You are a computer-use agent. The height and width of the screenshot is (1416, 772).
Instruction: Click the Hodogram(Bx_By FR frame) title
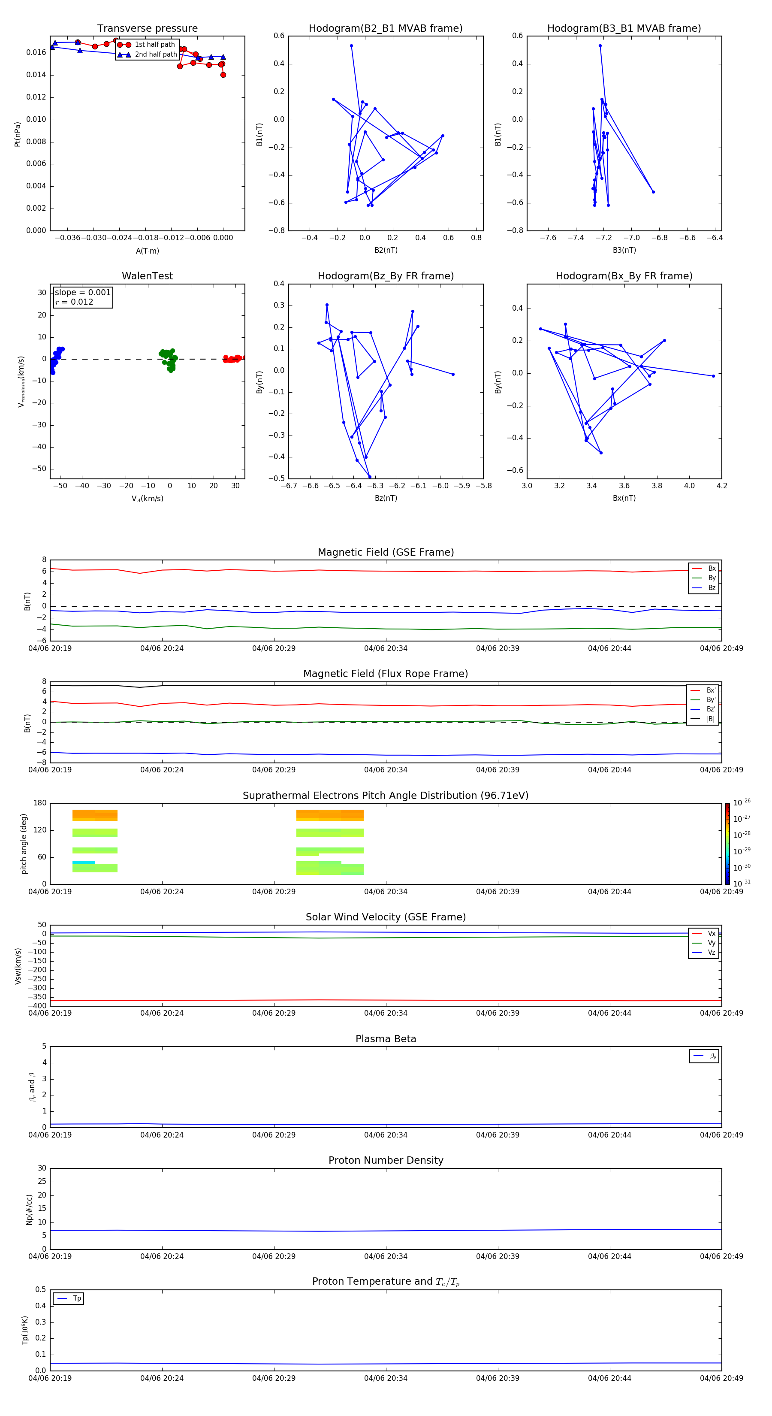624,276
